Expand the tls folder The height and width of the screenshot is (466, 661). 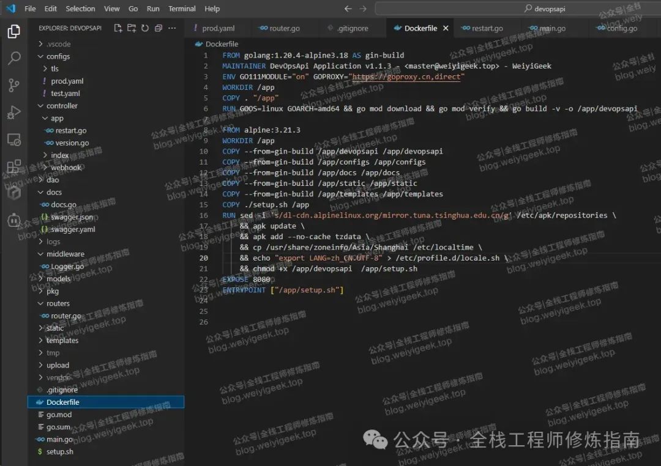(x=106, y=68)
